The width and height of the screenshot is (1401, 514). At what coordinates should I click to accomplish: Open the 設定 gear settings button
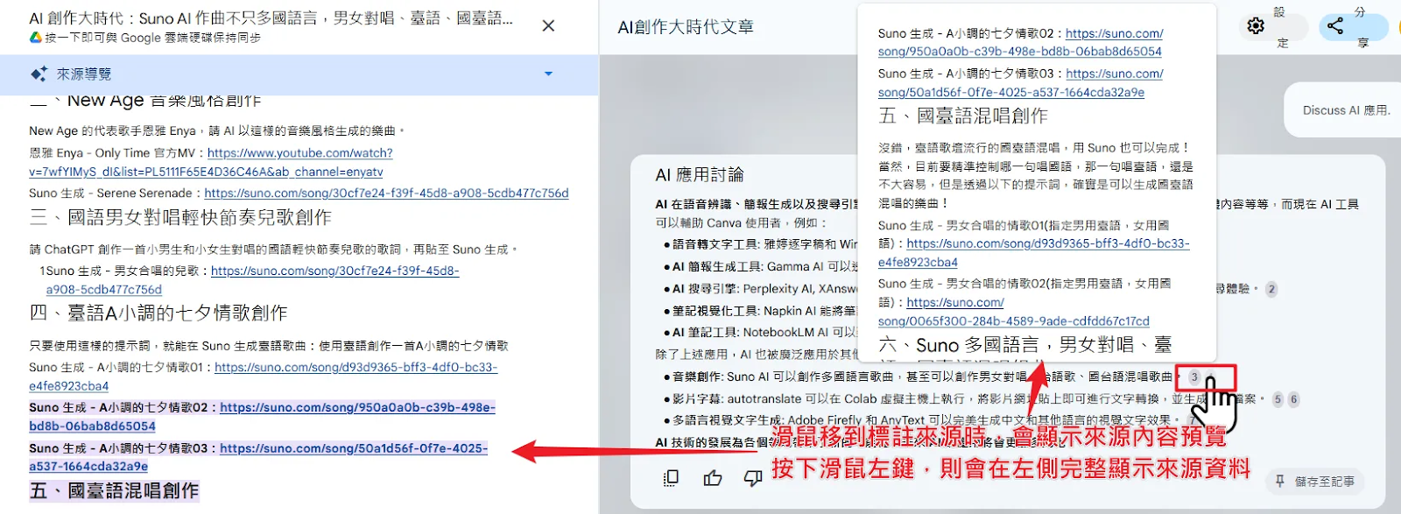tap(1256, 26)
